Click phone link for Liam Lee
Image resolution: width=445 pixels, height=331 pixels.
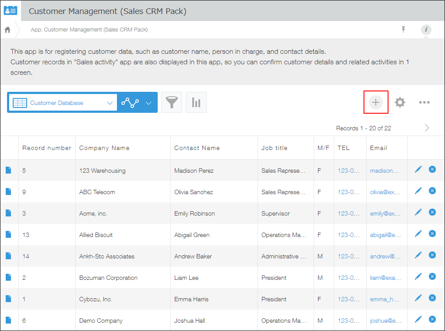pos(349,278)
